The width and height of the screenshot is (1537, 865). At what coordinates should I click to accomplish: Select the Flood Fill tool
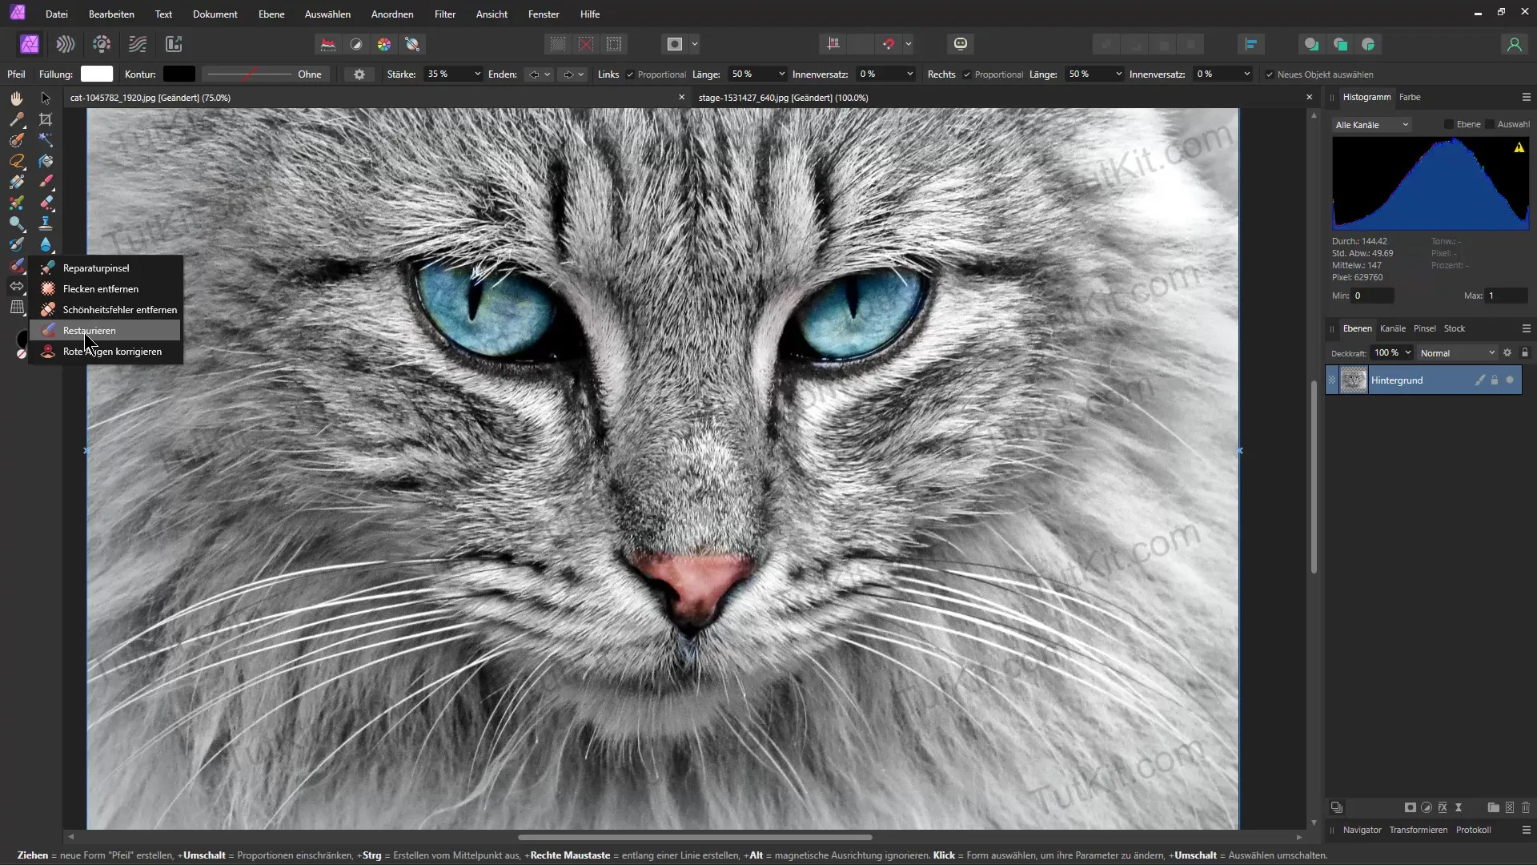pyautogui.click(x=46, y=161)
